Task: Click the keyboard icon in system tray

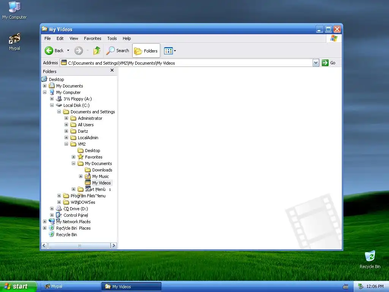Action: tap(346, 287)
